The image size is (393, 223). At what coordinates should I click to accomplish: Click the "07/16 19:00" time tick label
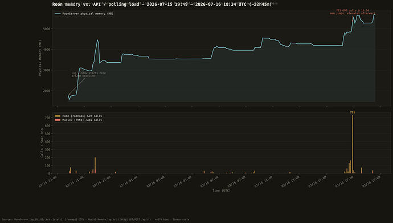(x=371, y=181)
